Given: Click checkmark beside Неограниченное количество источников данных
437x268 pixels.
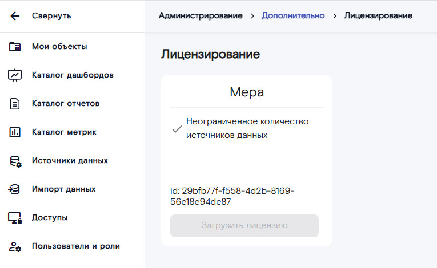Looking at the screenshot, I should tap(177, 129).
